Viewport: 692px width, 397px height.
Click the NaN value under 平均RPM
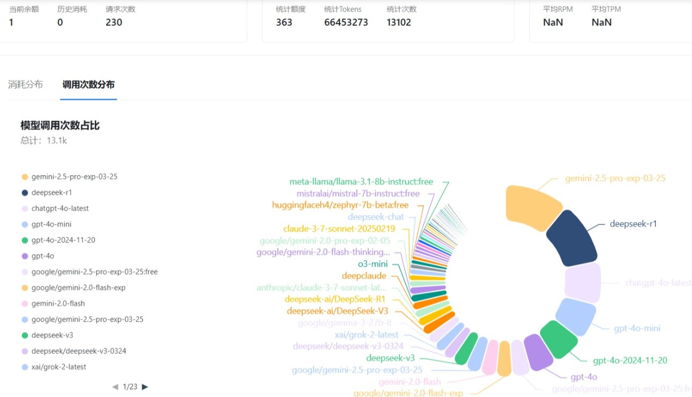click(553, 22)
